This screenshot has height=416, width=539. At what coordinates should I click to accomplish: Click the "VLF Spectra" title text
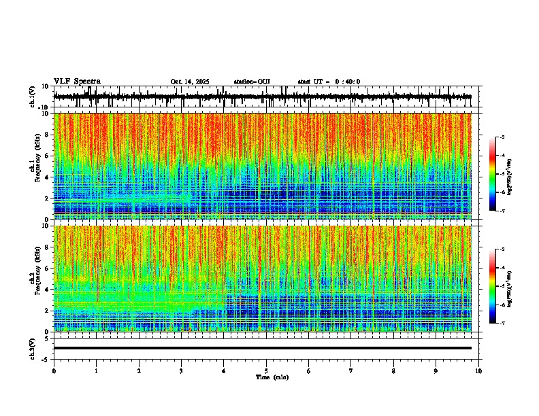[x=77, y=82]
